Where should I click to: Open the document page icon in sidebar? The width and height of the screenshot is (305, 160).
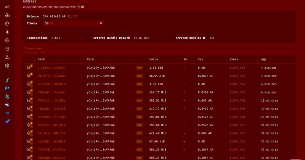pyautogui.click(x=7, y=49)
